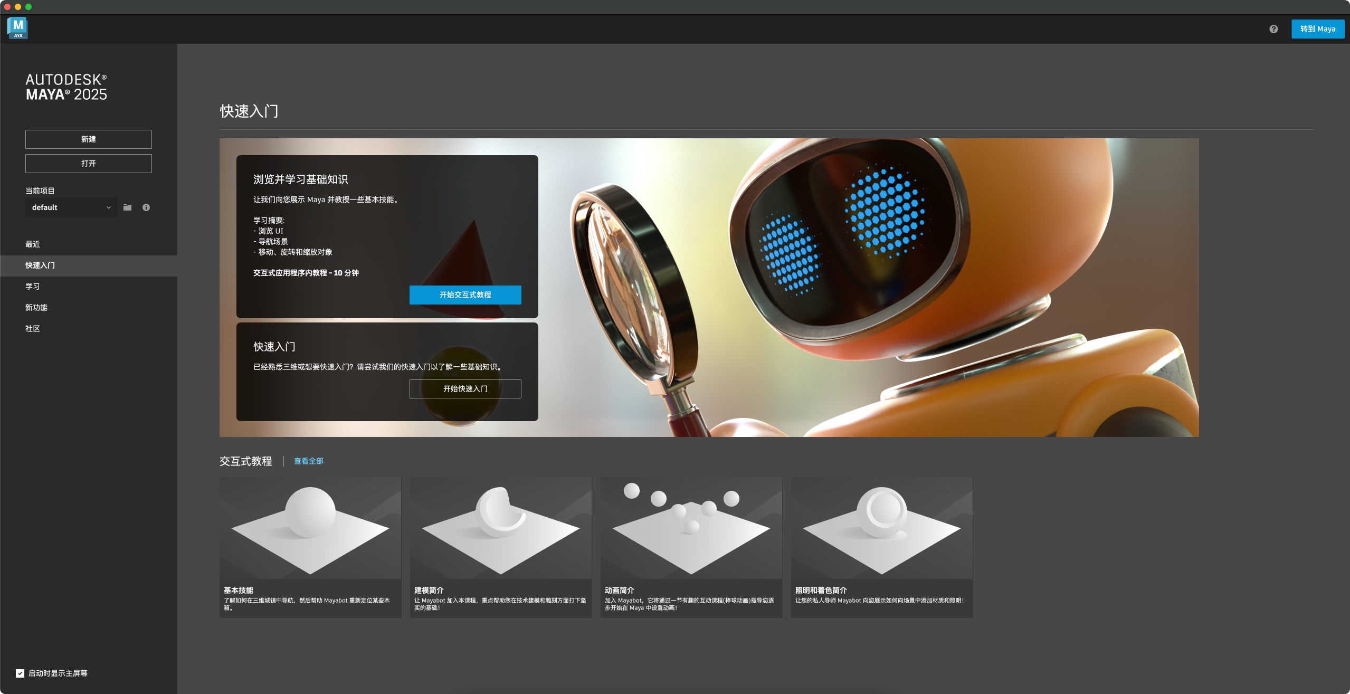
Task: Open the 照明和着色简介 tutorial thumbnail
Action: click(882, 528)
